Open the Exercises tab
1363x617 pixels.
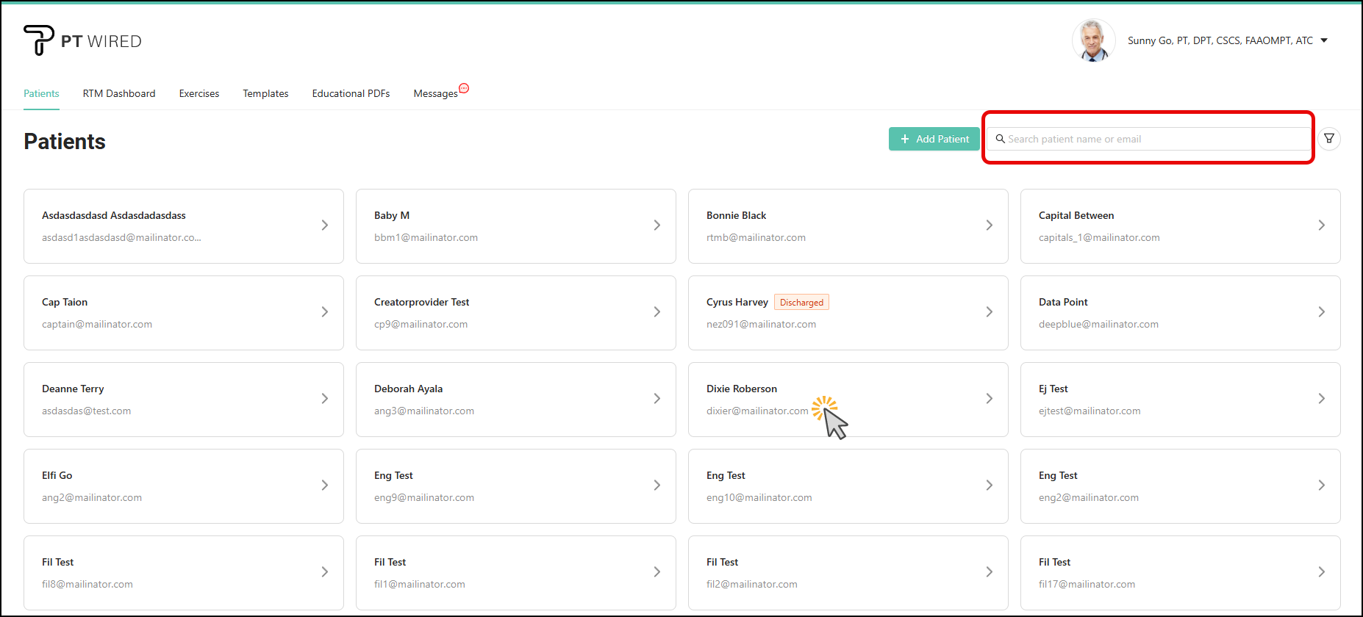pyautogui.click(x=199, y=93)
